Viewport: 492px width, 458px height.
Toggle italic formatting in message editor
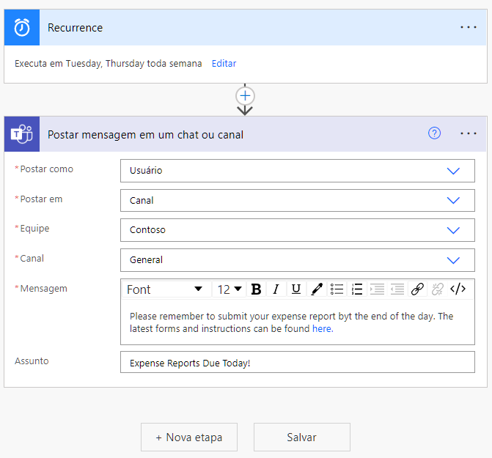pos(276,289)
